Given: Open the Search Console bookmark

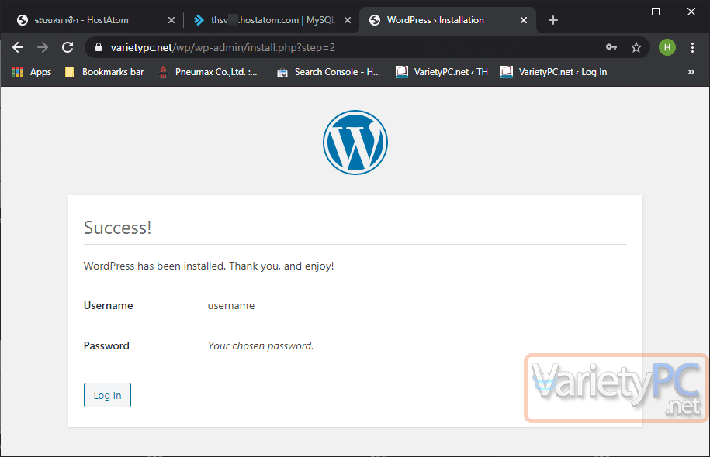Looking at the screenshot, I should pyautogui.click(x=329, y=72).
